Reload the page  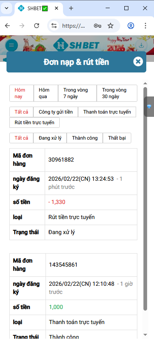click(36, 26)
